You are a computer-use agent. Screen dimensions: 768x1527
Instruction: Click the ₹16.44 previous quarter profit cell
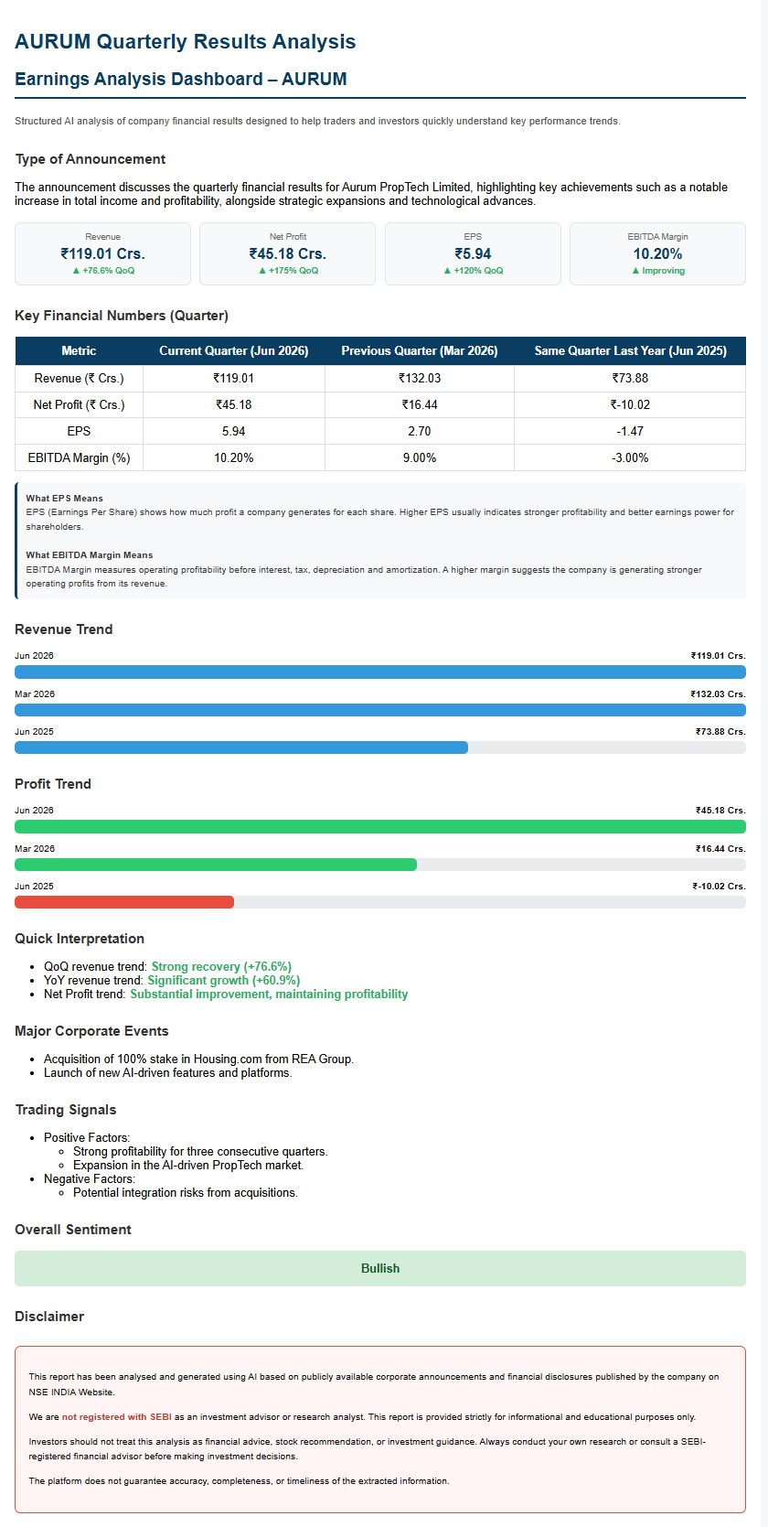(x=420, y=405)
